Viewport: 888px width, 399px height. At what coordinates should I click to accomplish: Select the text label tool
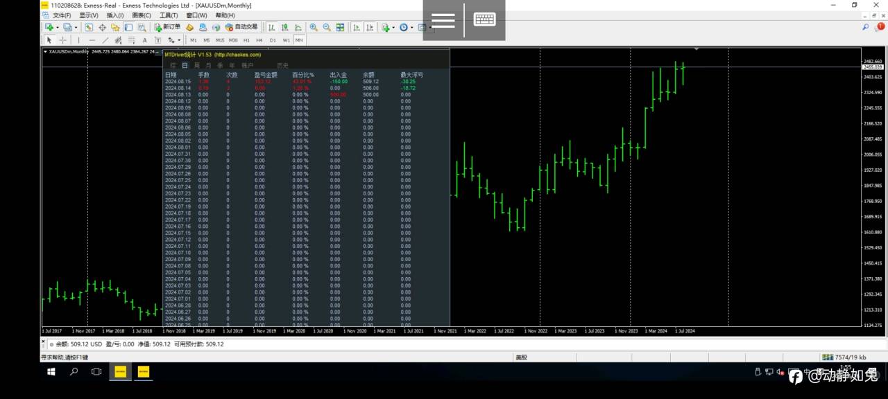[x=157, y=40]
